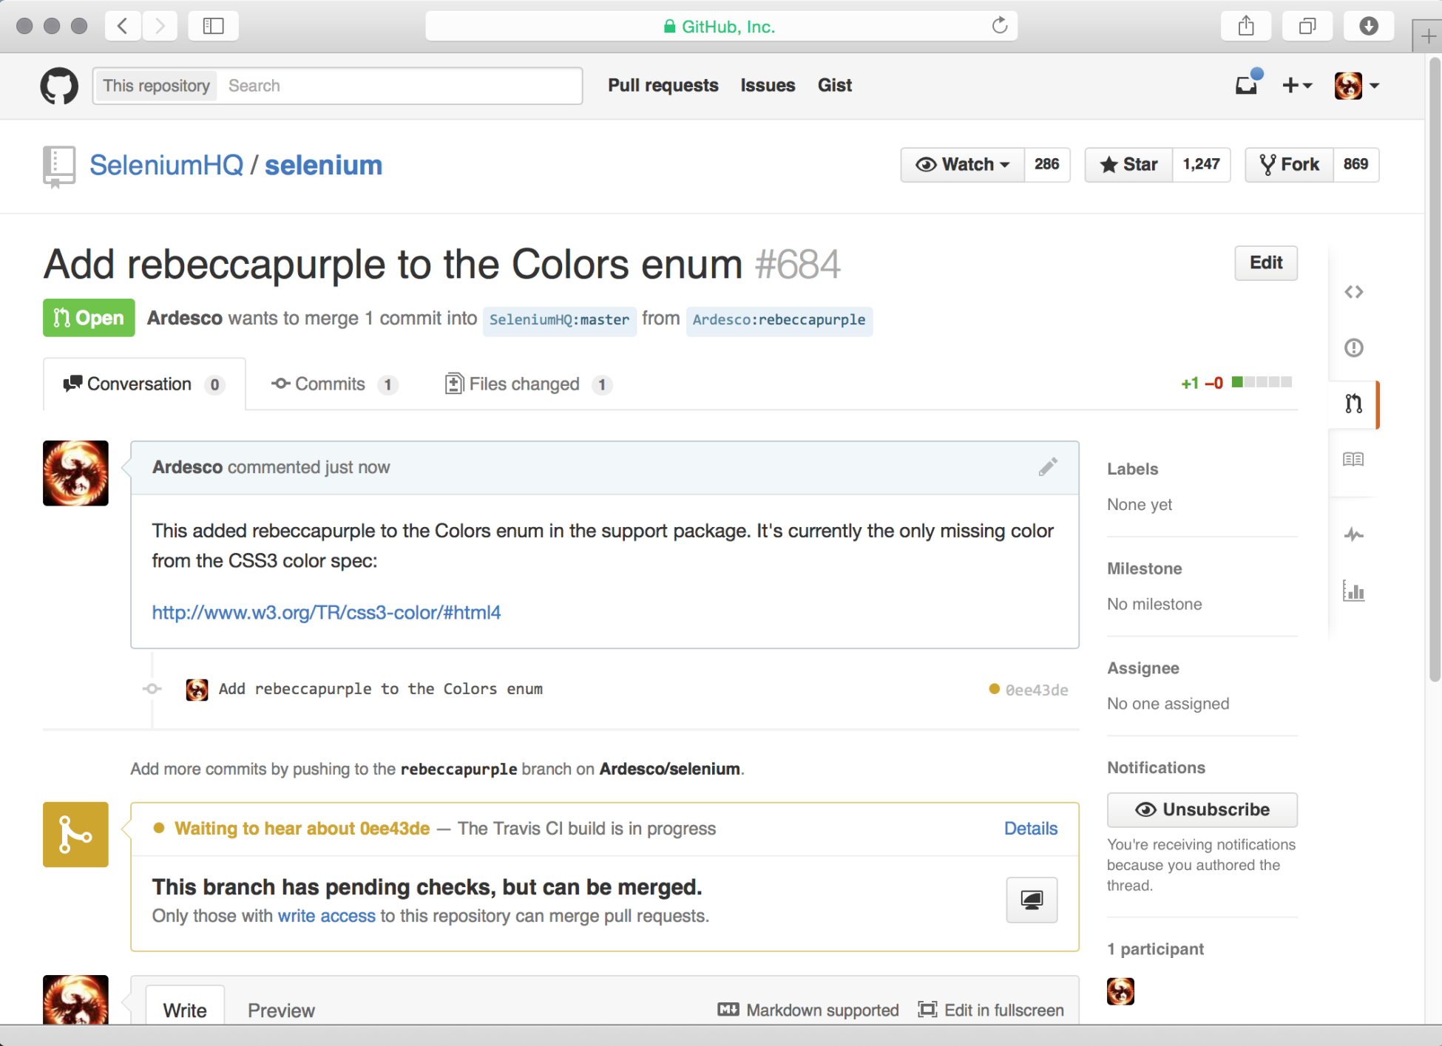The image size is (1442, 1046).
Task: Click the Ardesco:rebeccapurple head branch label
Action: point(779,320)
